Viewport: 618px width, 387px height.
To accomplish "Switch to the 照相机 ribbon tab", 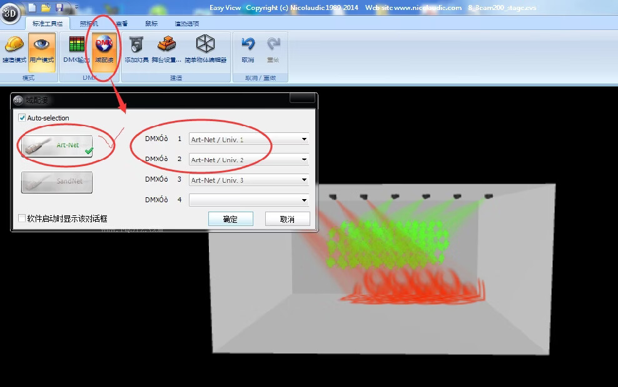I will [89, 24].
